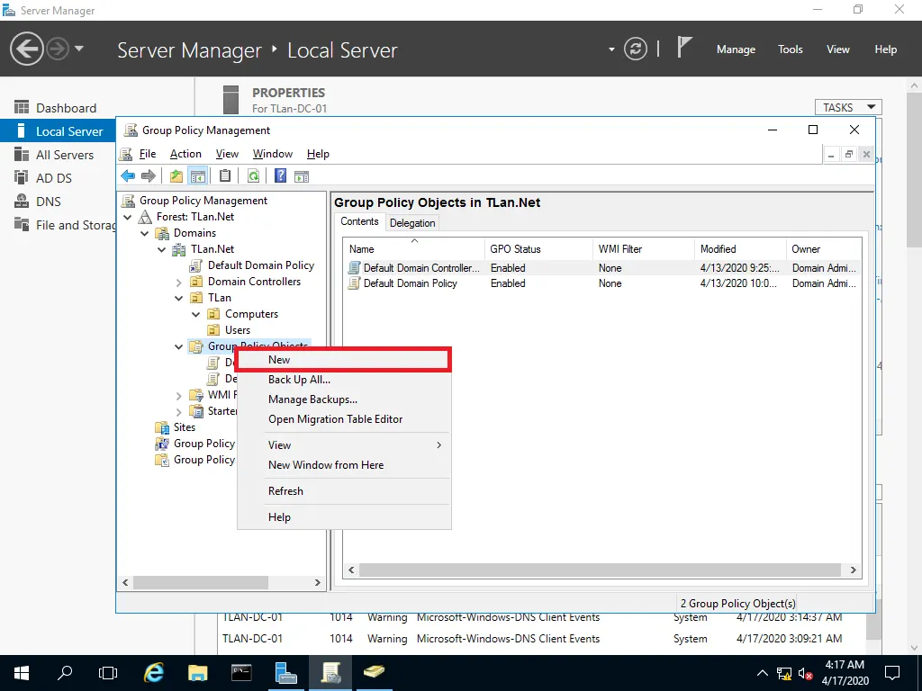Click the clipboard icon in the GPMC toolbar
Screen dimensions: 922x691
pyautogui.click(x=224, y=175)
